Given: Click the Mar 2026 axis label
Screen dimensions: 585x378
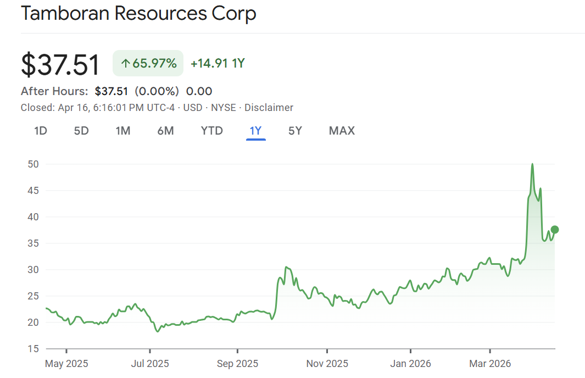Looking at the screenshot, I should pyautogui.click(x=490, y=364).
